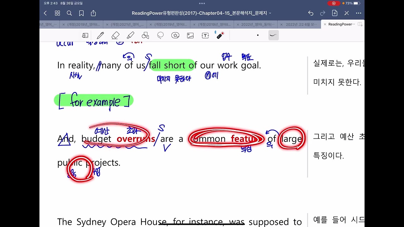Activate the laser pointer tool

click(x=220, y=35)
